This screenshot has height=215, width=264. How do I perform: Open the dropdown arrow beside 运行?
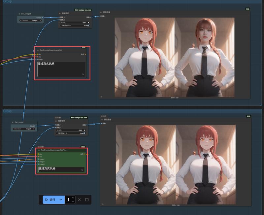tap(61, 200)
